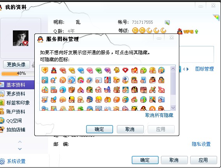
Task: Click 确定 in the 我的资料 window
Action: pyautogui.click(x=145, y=160)
